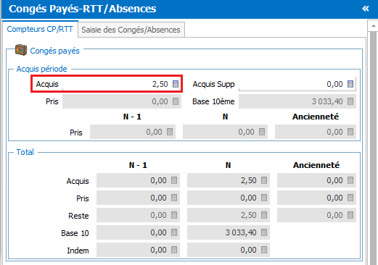The width and height of the screenshot is (378, 265).
Task: Click calculator icon next to Base 10ème
Action: 350,101
